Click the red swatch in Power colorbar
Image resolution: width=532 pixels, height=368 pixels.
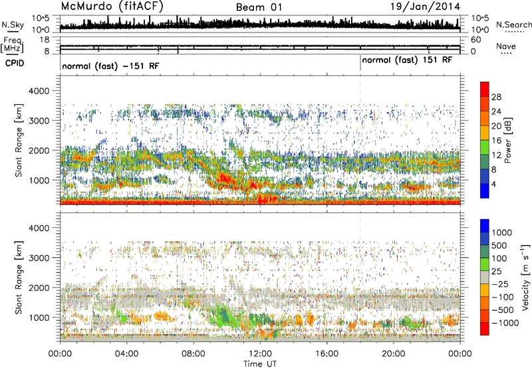tap(485, 89)
